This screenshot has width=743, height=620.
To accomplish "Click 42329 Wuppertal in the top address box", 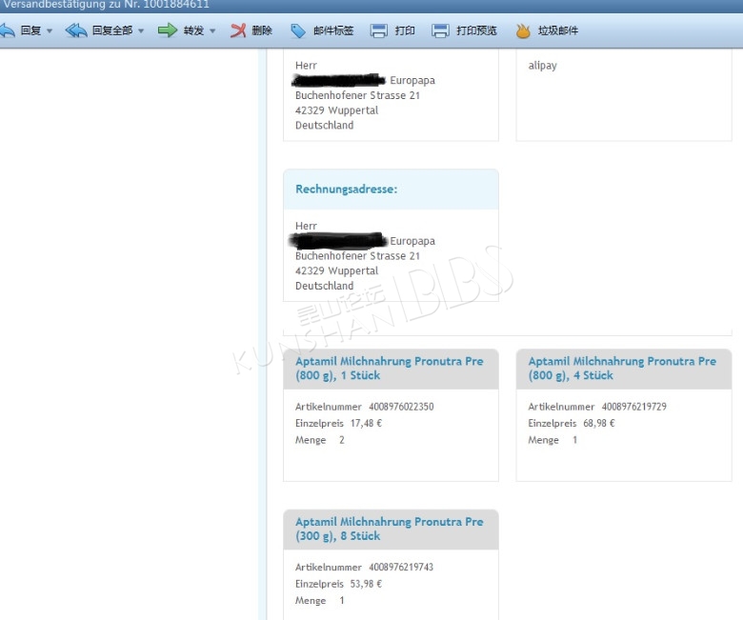I will pyautogui.click(x=337, y=110).
